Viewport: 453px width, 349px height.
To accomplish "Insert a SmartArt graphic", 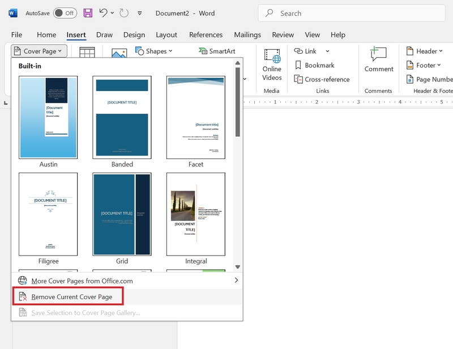I will (x=217, y=51).
